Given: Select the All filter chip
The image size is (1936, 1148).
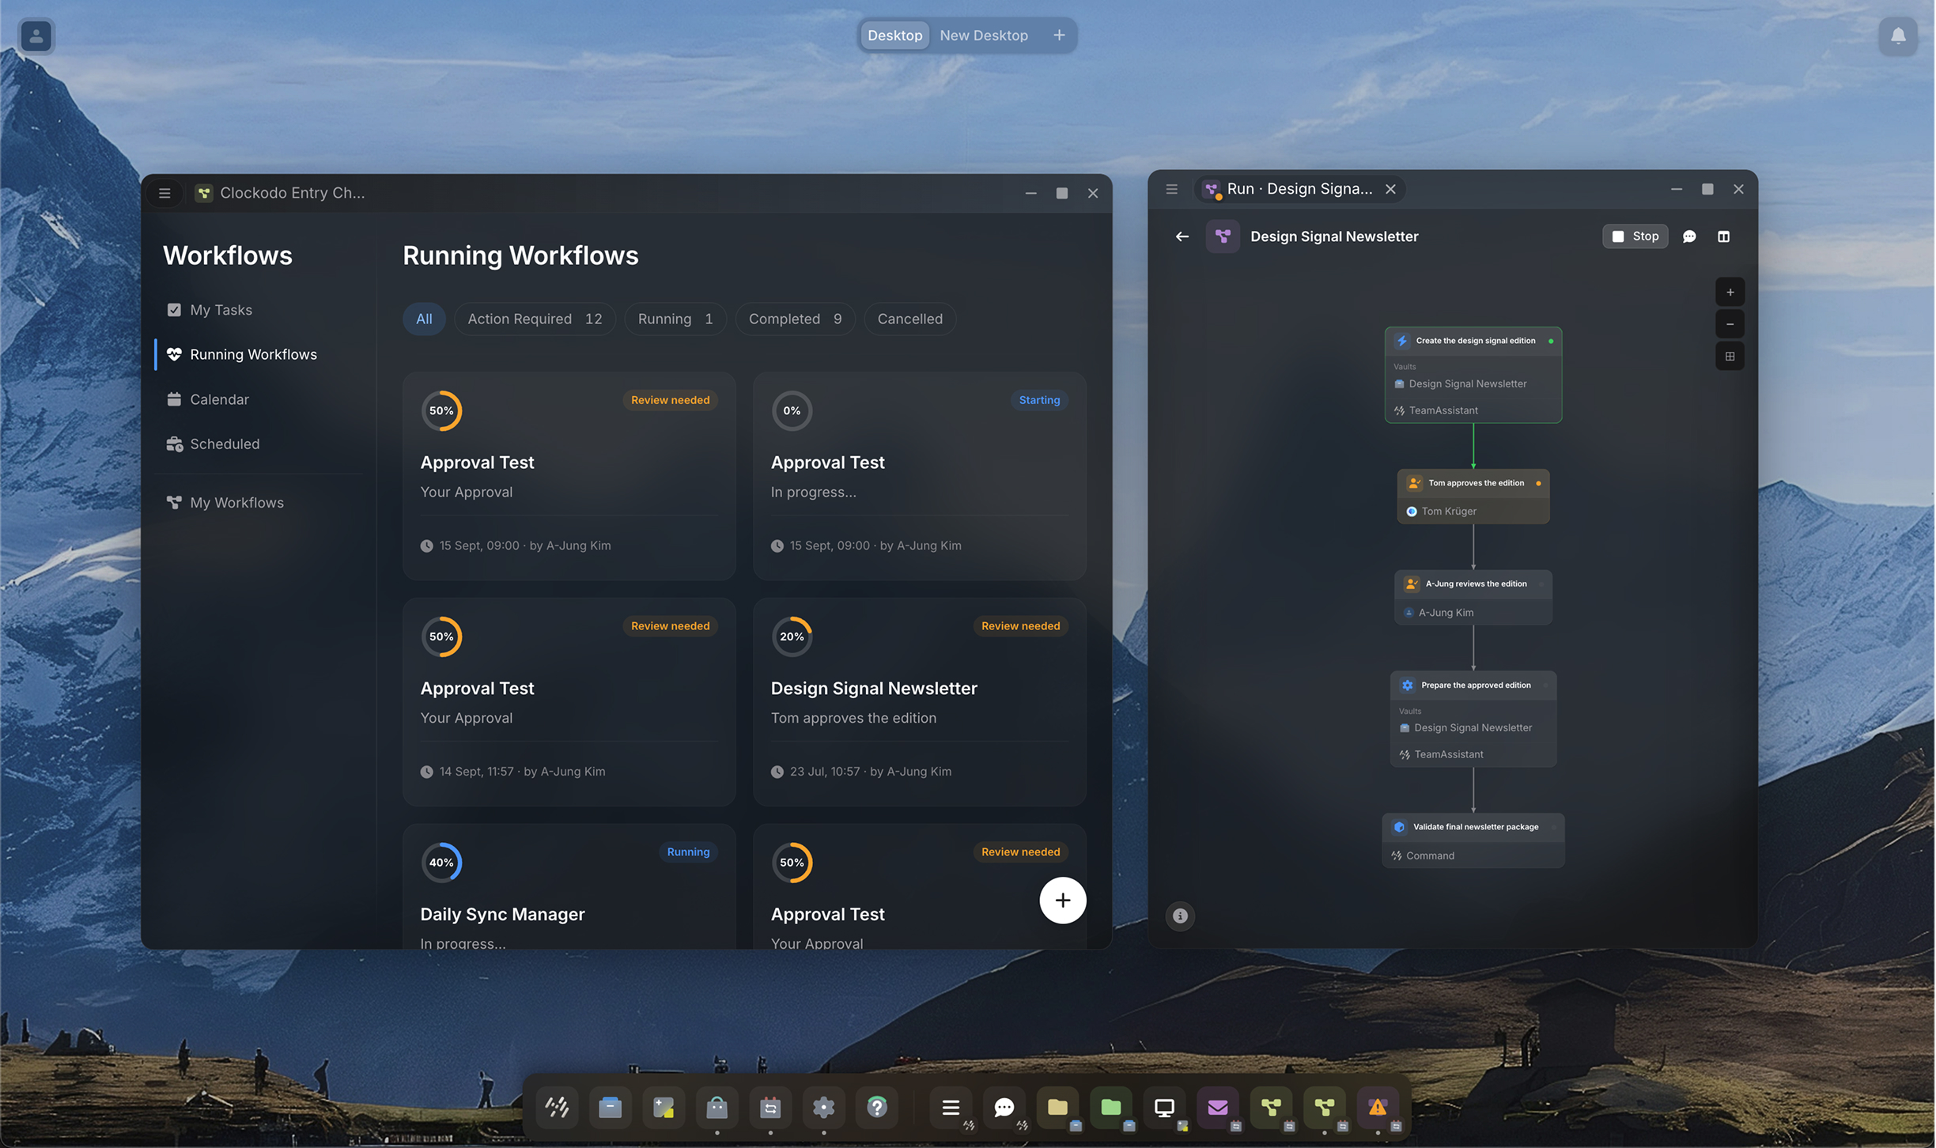Looking at the screenshot, I should click(x=424, y=319).
